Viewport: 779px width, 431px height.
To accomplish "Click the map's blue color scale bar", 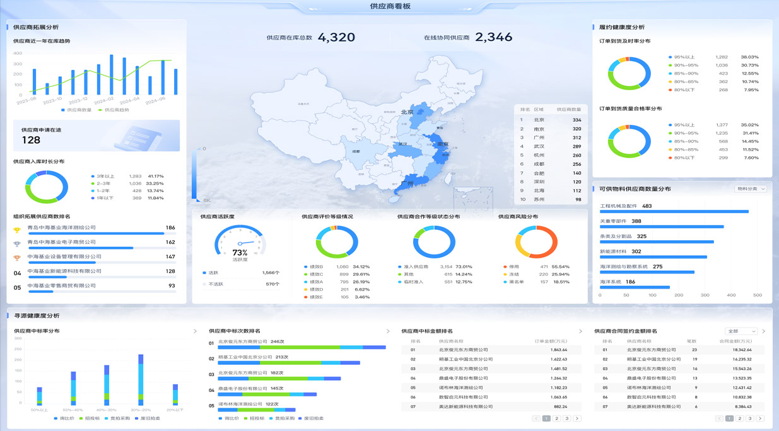I will (x=195, y=173).
